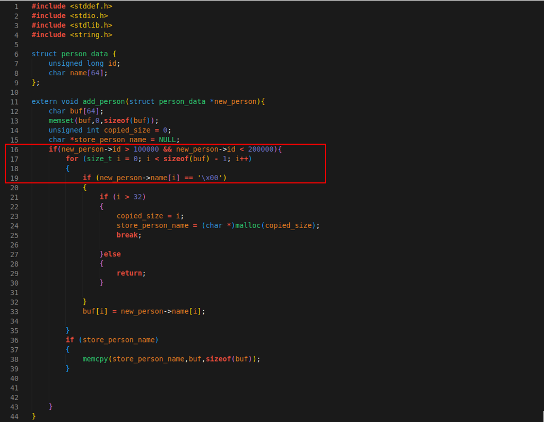
Task: Click the 'memcpy(store_person_name,buf,sizeof(buf));' call
Action: click(x=171, y=359)
